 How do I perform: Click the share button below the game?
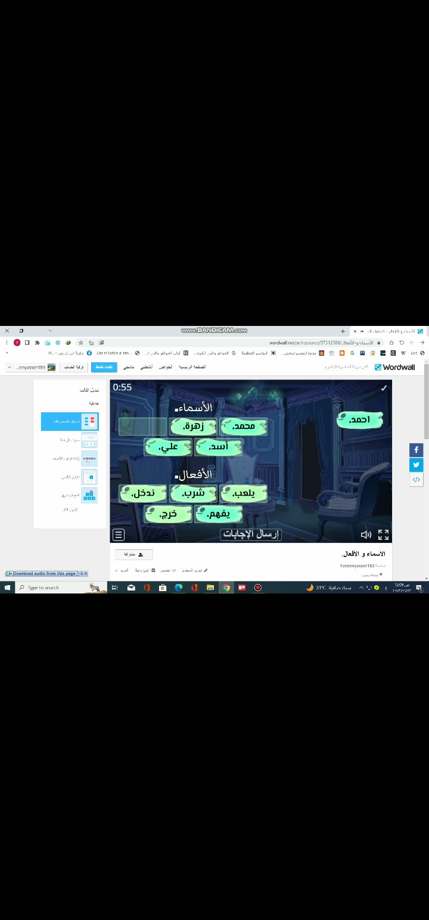(133, 554)
